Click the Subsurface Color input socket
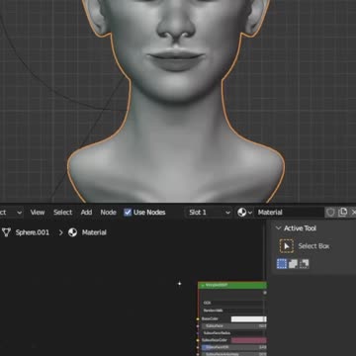356x356 pixels. point(198,340)
